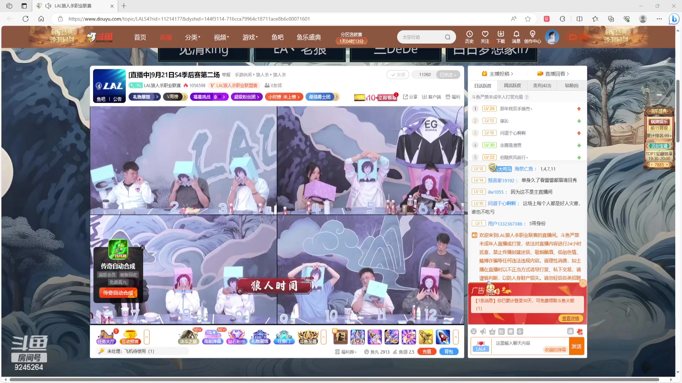The image size is (682, 383).
Task: Toggle the megaphone announcement icon in chat
Action: [x=483, y=332]
